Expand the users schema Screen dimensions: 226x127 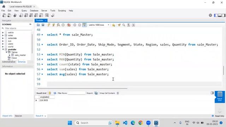(3, 44)
